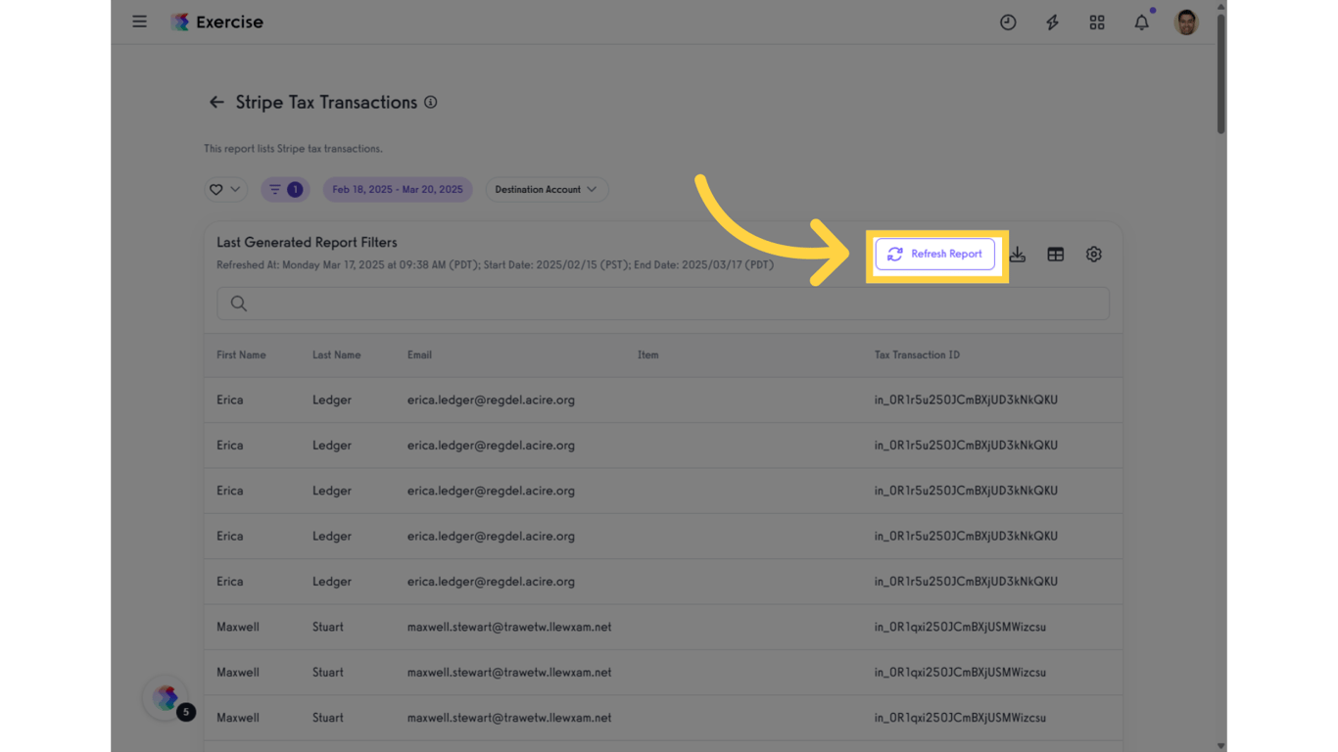The width and height of the screenshot is (1338, 752).
Task: Click the search magnifier in the report table
Action: click(x=238, y=303)
